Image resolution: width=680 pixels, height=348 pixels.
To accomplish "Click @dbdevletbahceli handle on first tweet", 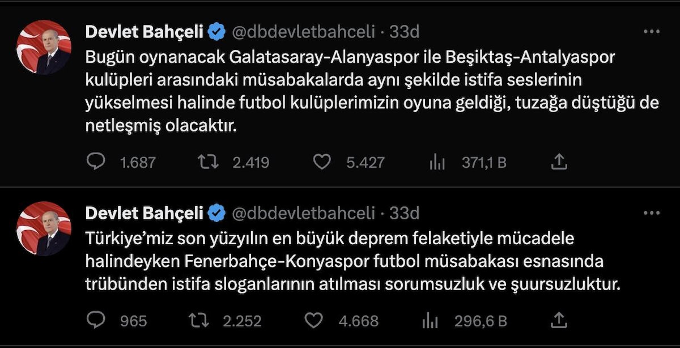I will (x=303, y=32).
